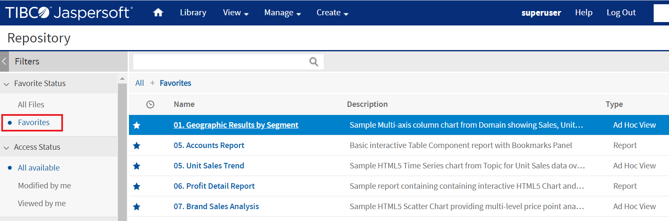This screenshot has height=221, width=669.
Task: Select description 'Sample Multi-axis column chart...'
Action: (x=466, y=125)
